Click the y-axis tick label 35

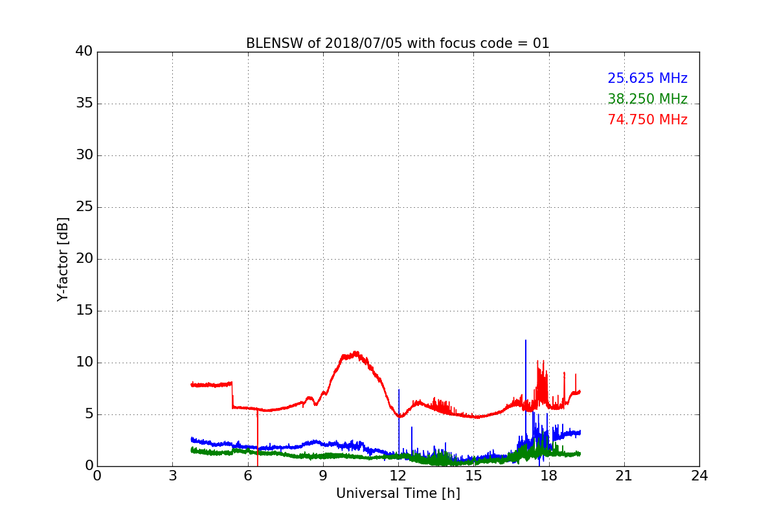84,104
